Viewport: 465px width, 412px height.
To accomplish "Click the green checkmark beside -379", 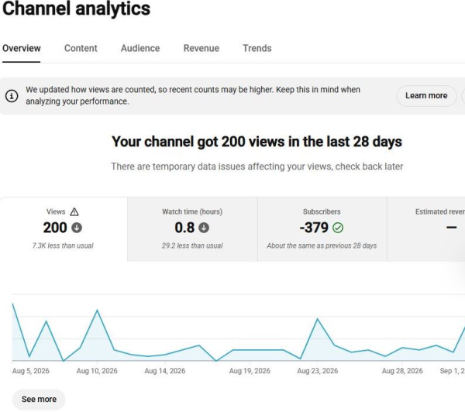I will [338, 228].
